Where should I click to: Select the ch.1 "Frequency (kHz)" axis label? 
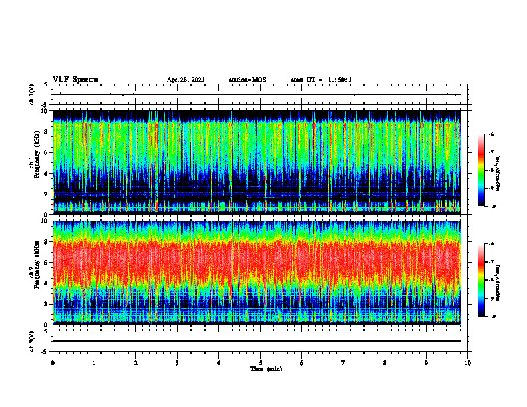click(37, 154)
